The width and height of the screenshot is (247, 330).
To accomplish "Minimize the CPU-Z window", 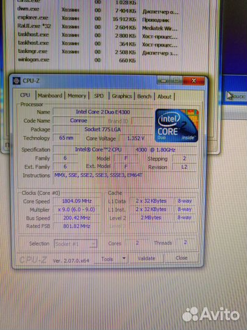I will (x=163, y=81).
